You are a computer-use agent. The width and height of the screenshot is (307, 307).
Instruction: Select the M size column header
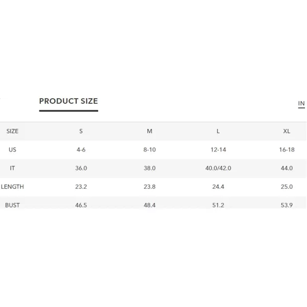point(149,131)
